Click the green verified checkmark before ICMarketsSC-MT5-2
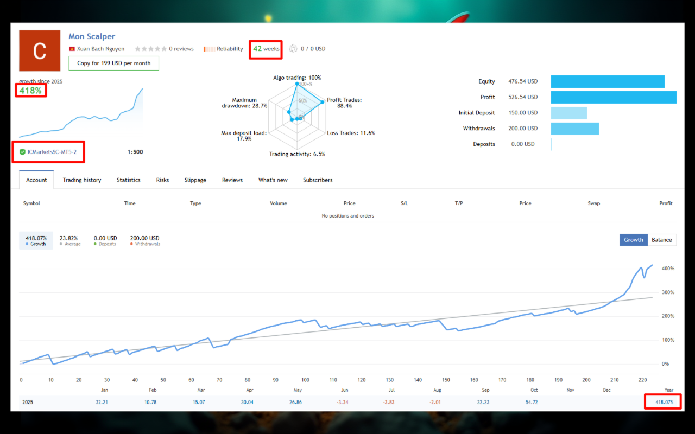Viewport: 695px width, 434px height. (22, 152)
